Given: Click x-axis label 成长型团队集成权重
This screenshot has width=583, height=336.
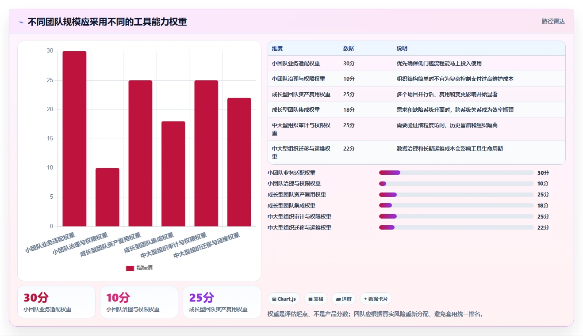Looking at the screenshot, I should click(149, 242).
